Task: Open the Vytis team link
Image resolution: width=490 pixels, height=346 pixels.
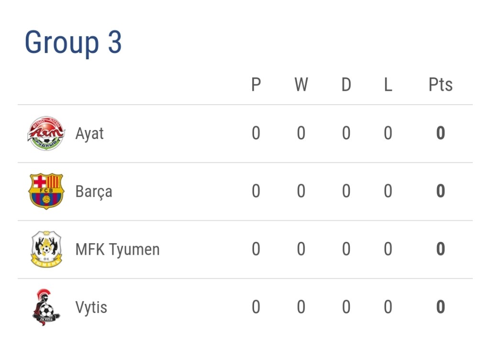Action: [x=91, y=307]
